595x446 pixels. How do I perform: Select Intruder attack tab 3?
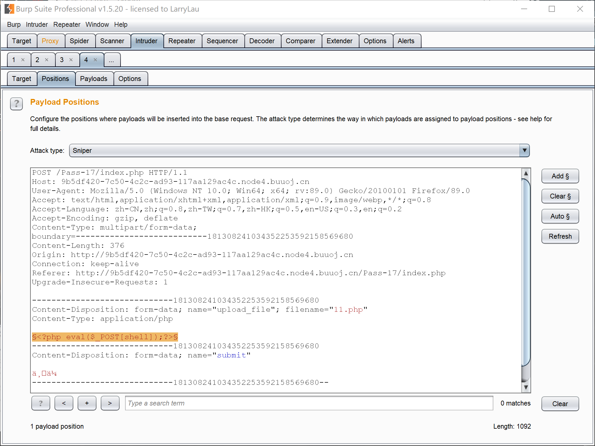[x=62, y=60]
